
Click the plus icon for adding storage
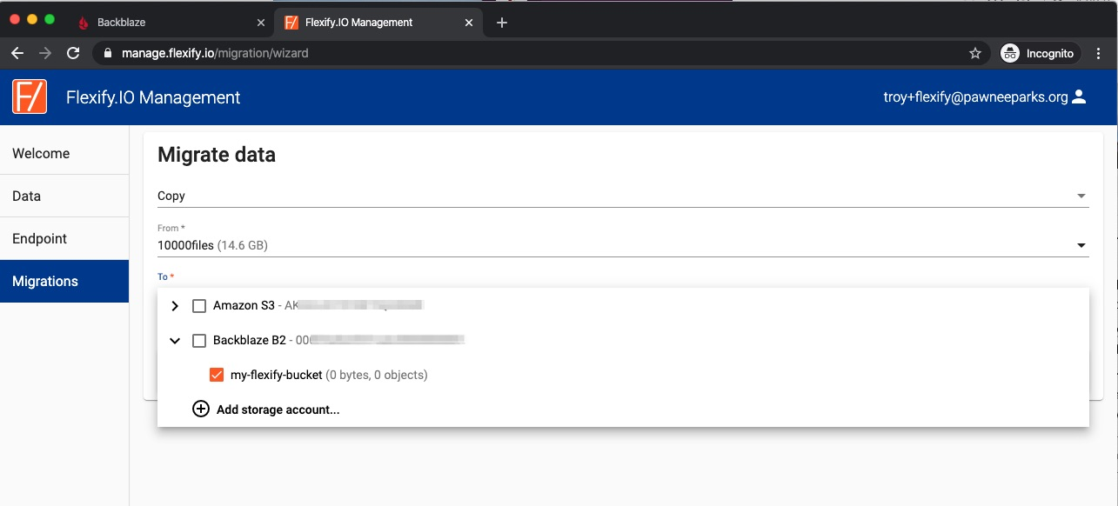point(201,409)
